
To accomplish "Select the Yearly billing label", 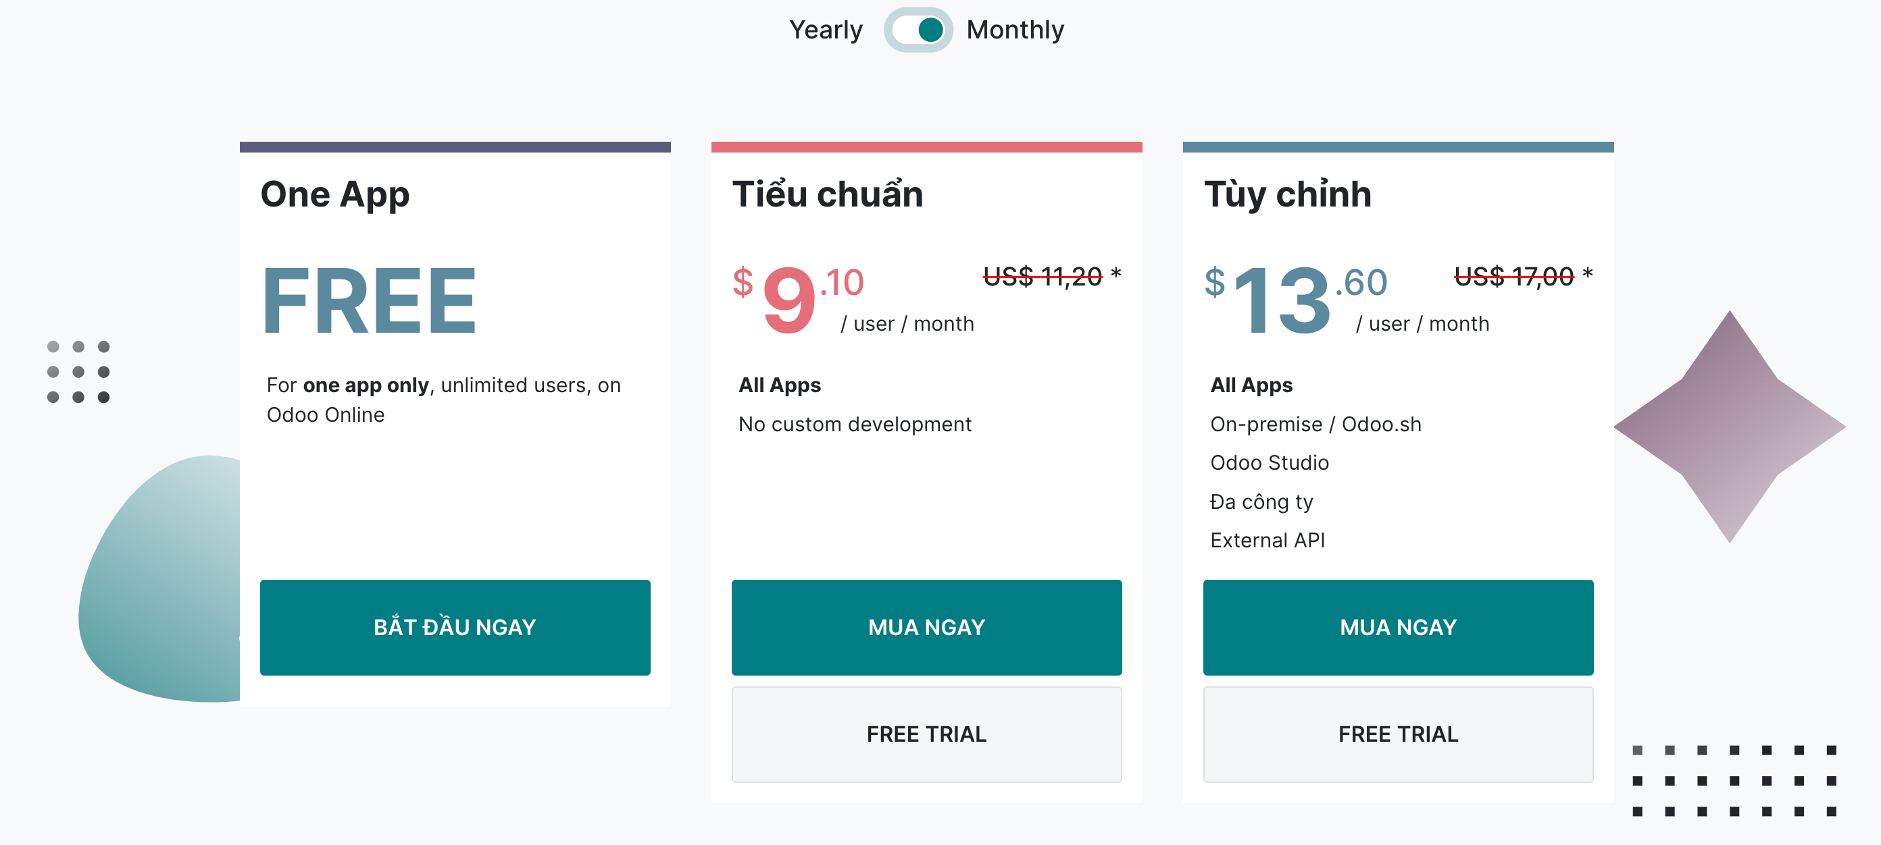I will tap(825, 30).
